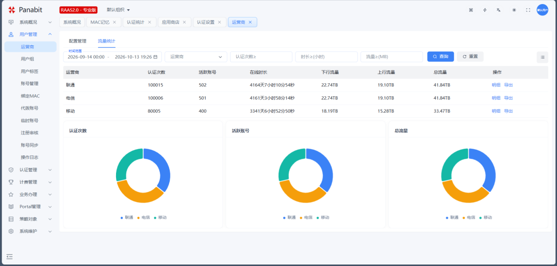Open table column settings icon
557x266 pixels.
pos(543,57)
